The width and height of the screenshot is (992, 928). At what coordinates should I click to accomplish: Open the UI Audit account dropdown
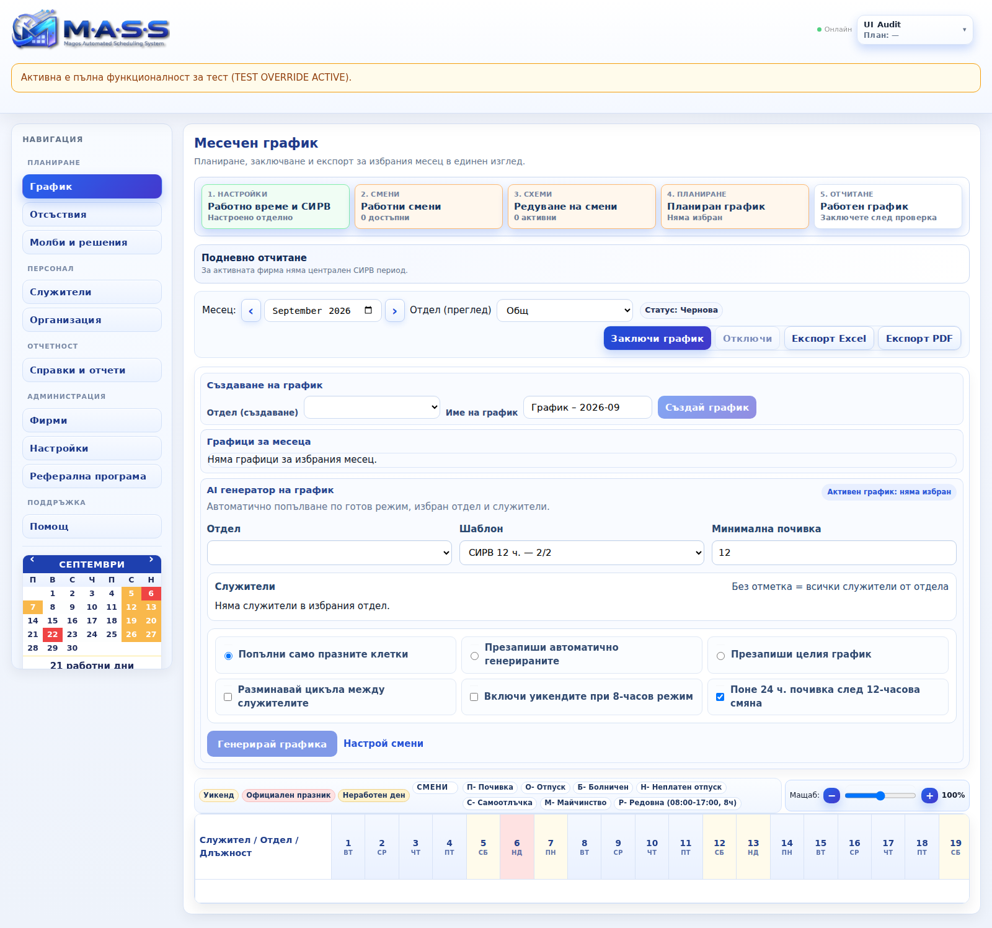tap(914, 30)
